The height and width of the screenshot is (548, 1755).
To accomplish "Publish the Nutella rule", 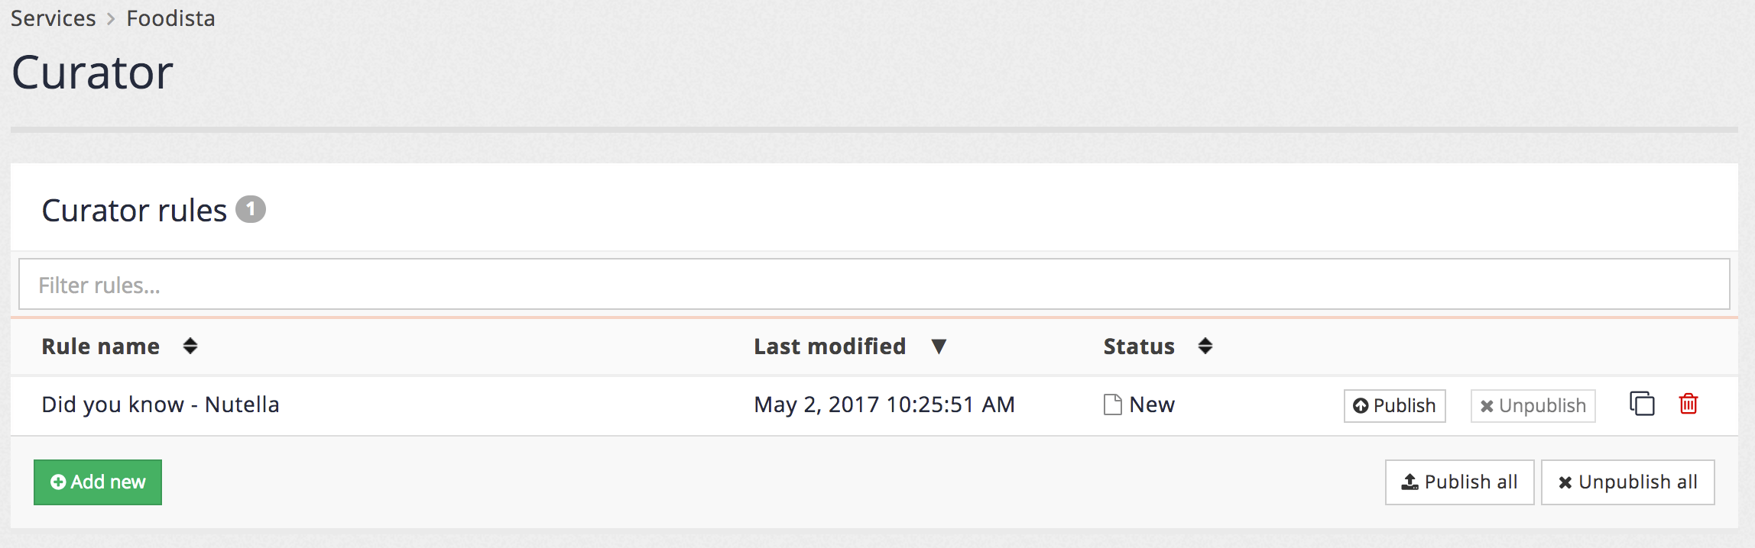I will (x=1393, y=406).
